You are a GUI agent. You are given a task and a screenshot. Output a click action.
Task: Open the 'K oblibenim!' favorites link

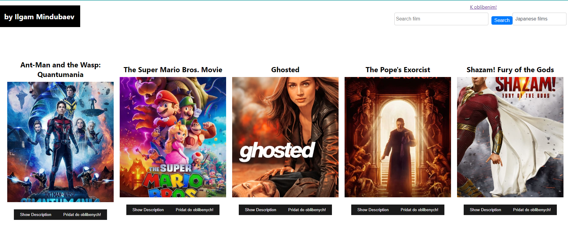[483, 7]
